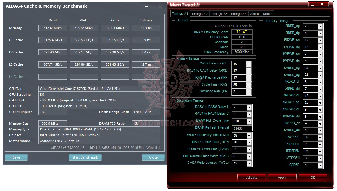The height and width of the screenshot is (191, 337).
Task: Expand the tRDWR_dg dropdown
Action: click(320, 47)
